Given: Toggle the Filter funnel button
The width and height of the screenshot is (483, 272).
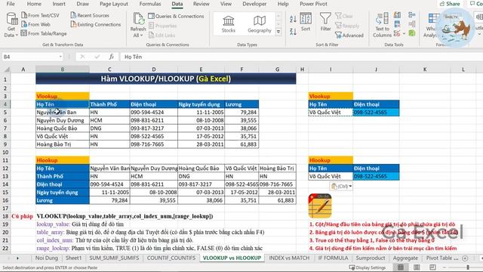Looking at the screenshot, I should click(x=325, y=22).
